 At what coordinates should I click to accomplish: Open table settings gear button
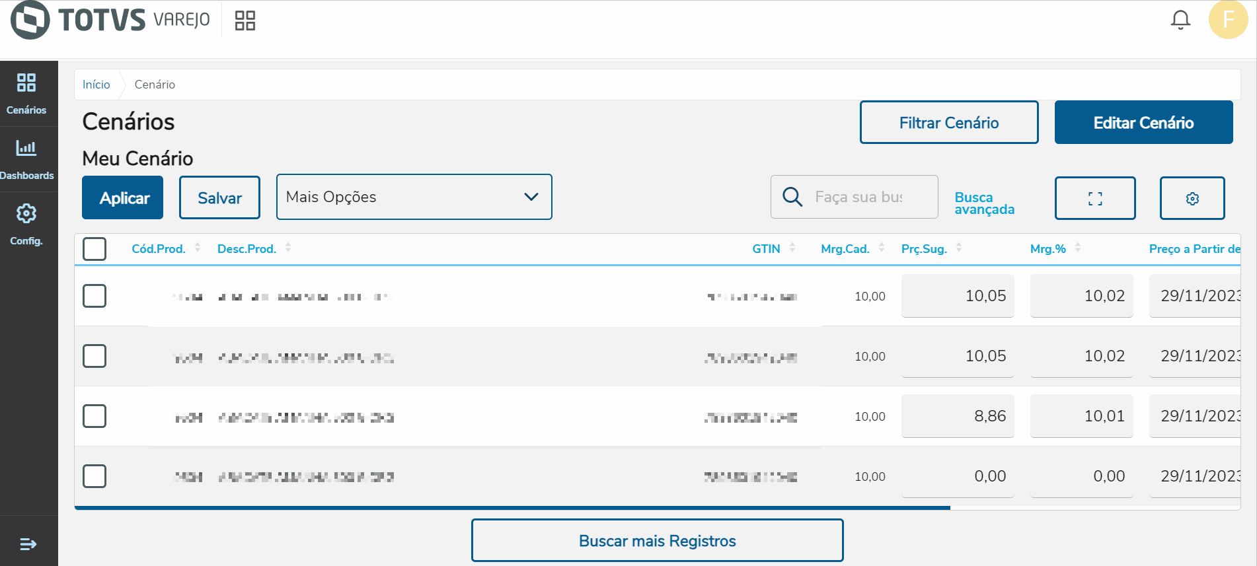[x=1192, y=198]
